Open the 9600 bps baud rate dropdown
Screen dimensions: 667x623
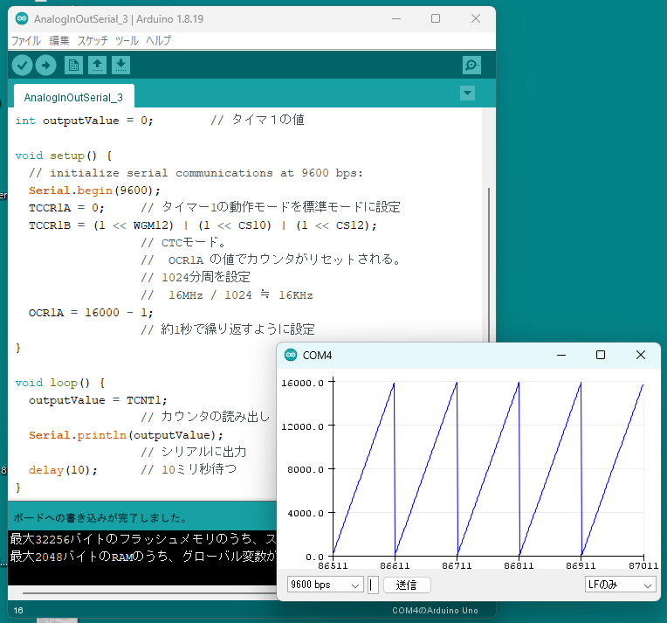pyautogui.click(x=325, y=585)
